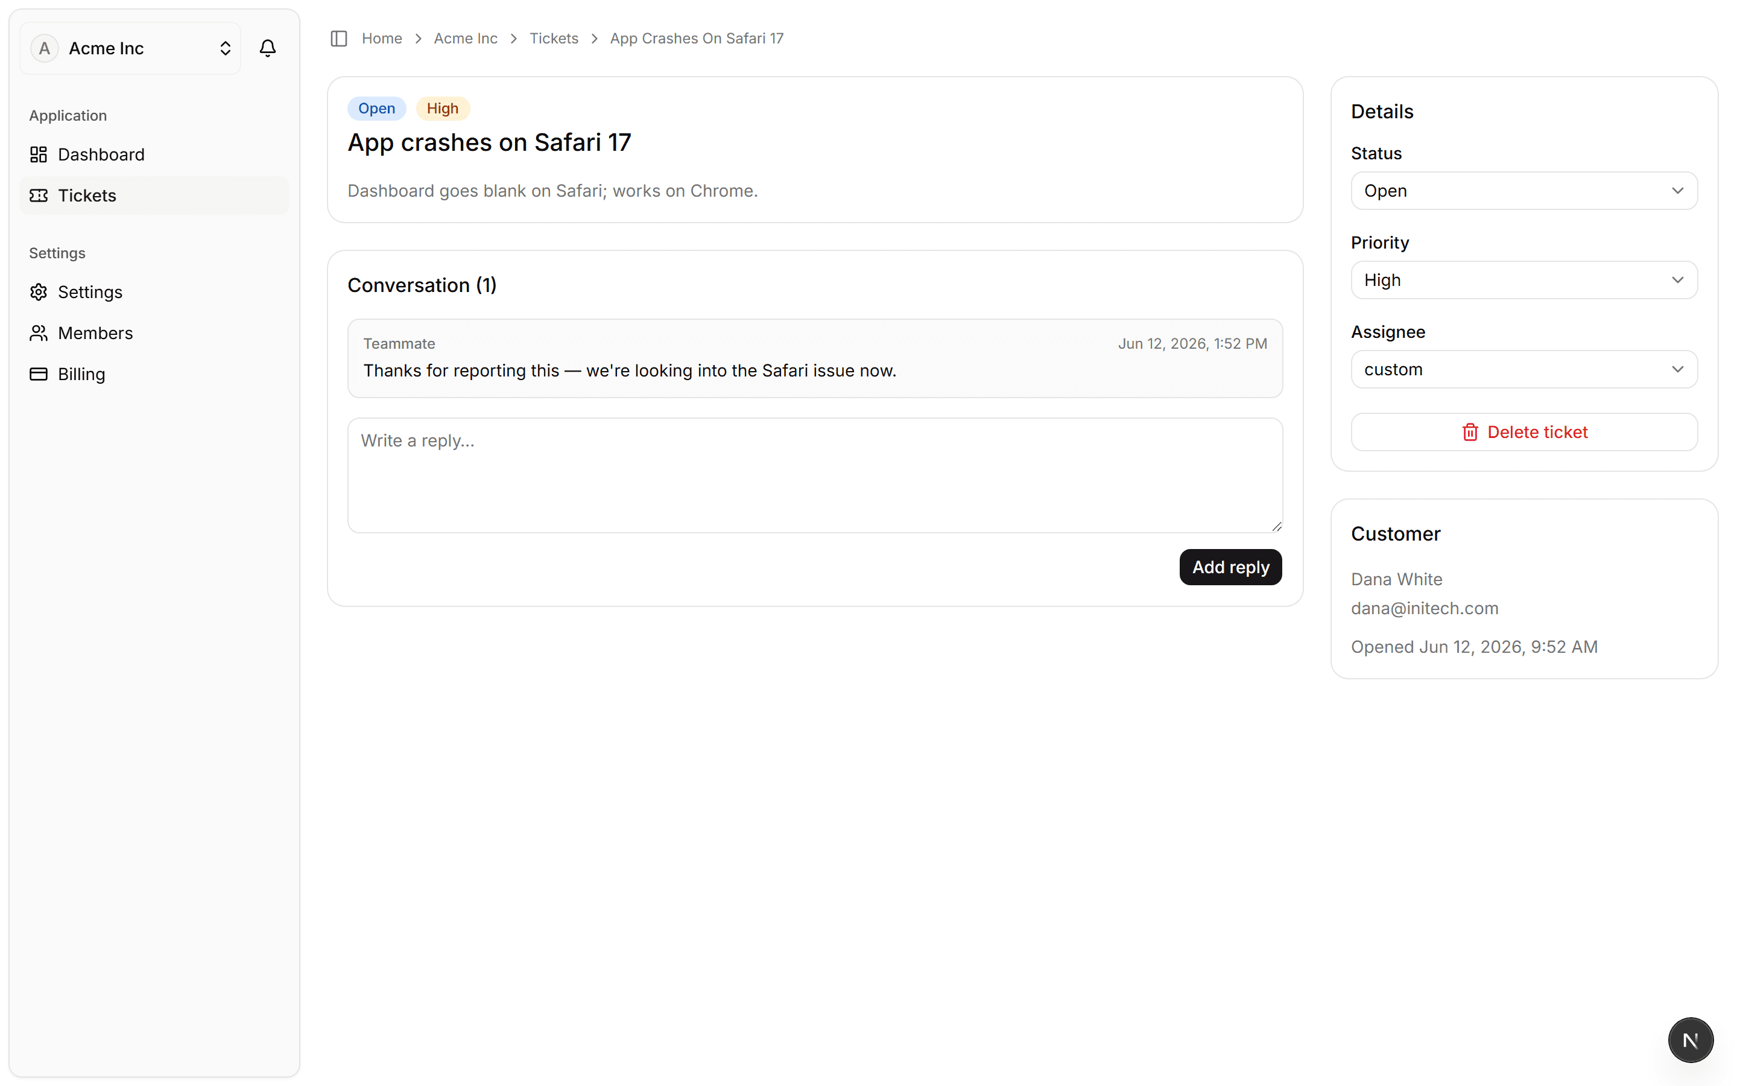Image resolution: width=1737 pixels, height=1086 pixels.
Task: Click the Teammate author label
Action: (x=399, y=343)
